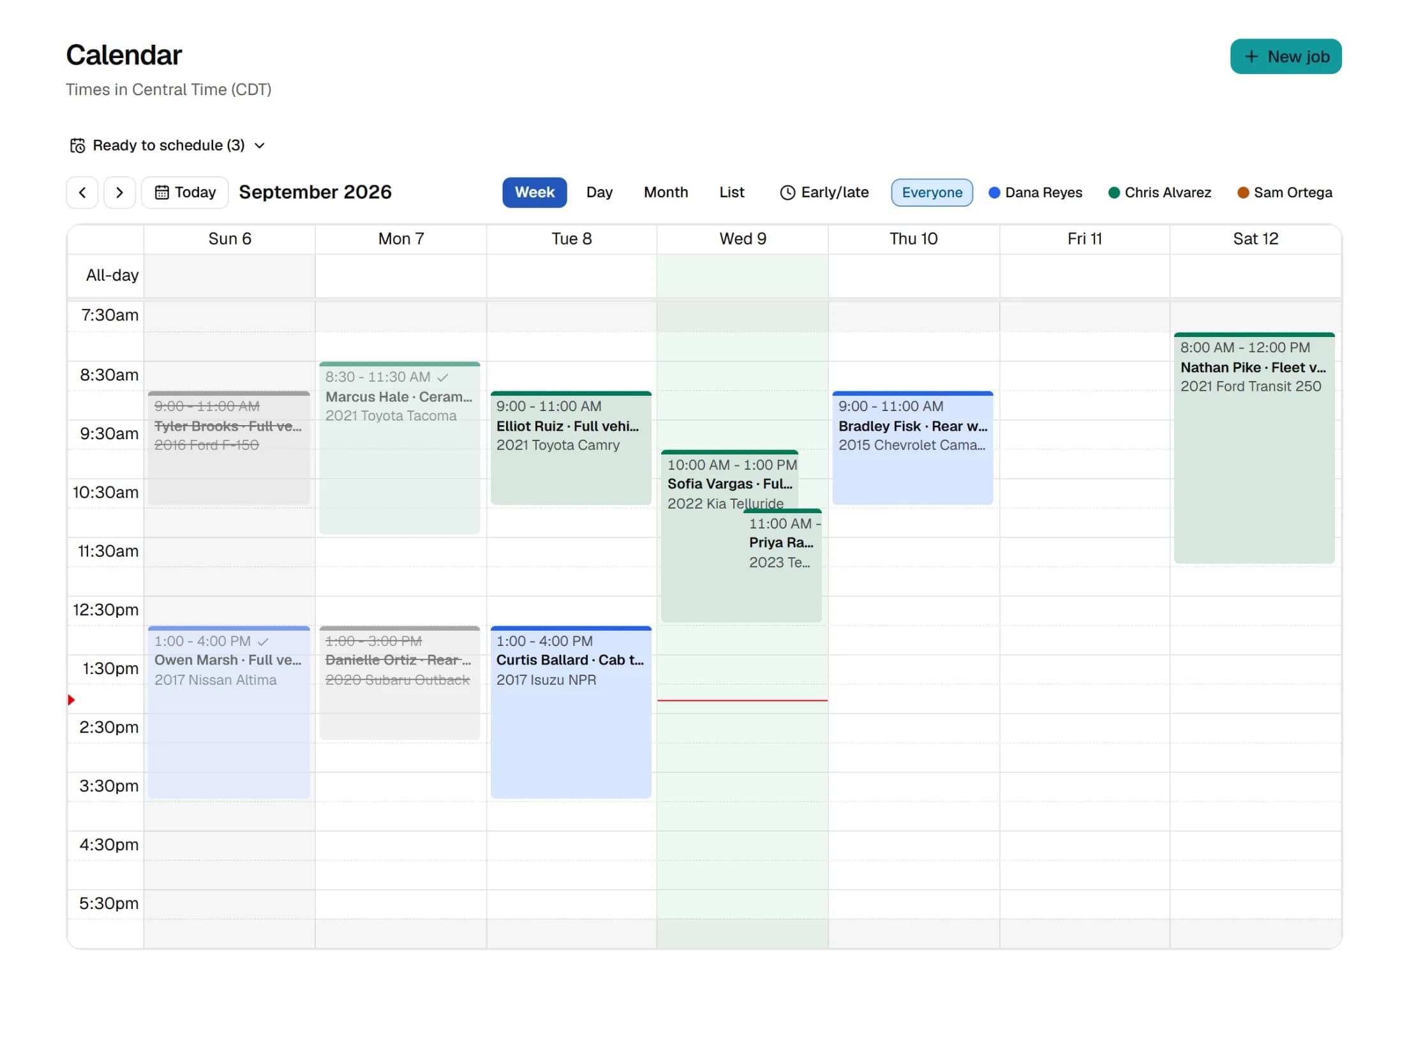This screenshot has width=1409, height=1057.
Task: Open the Marcus Hale Ceramic job
Action: pyautogui.click(x=399, y=447)
